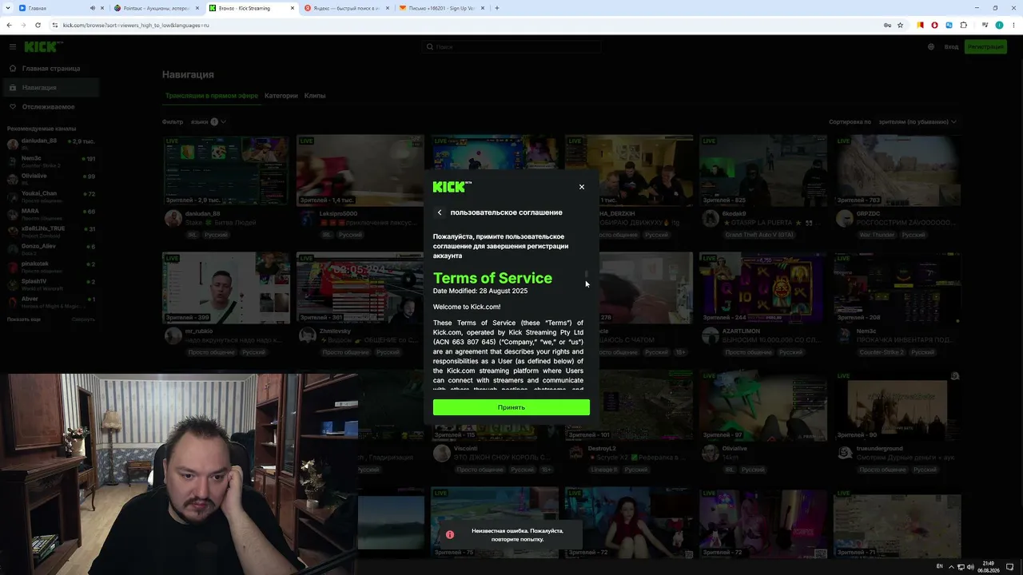Viewport: 1023px width, 575px height.
Task: Close the terms of service dialog
Action: coord(582,187)
